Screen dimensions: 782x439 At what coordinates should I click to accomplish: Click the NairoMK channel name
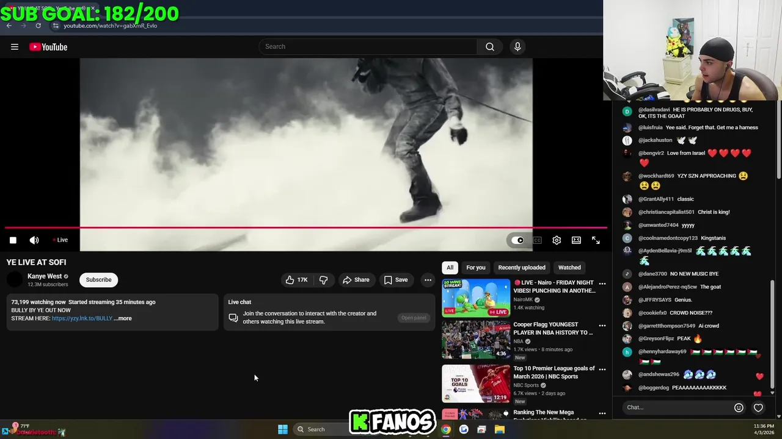click(x=523, y=300)
